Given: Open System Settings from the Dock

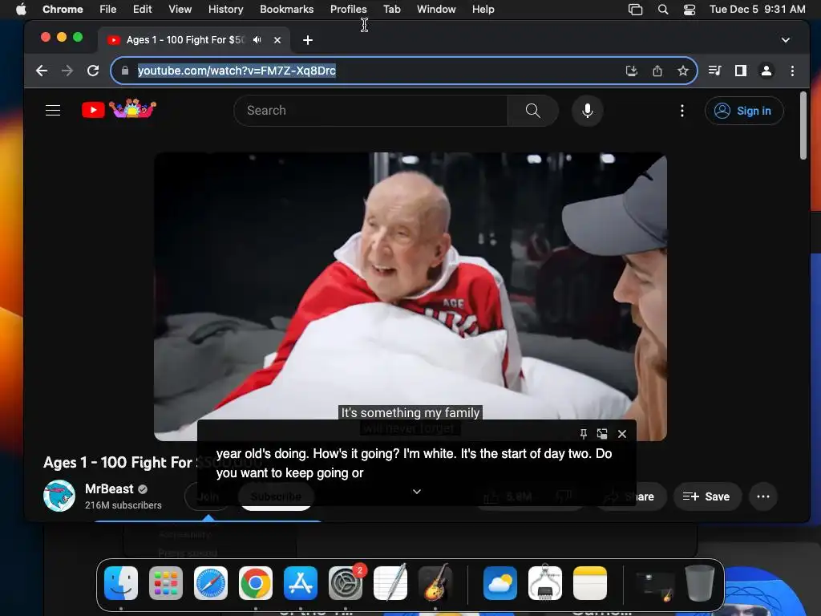Looking at the screenshot, I should (346, 583).
